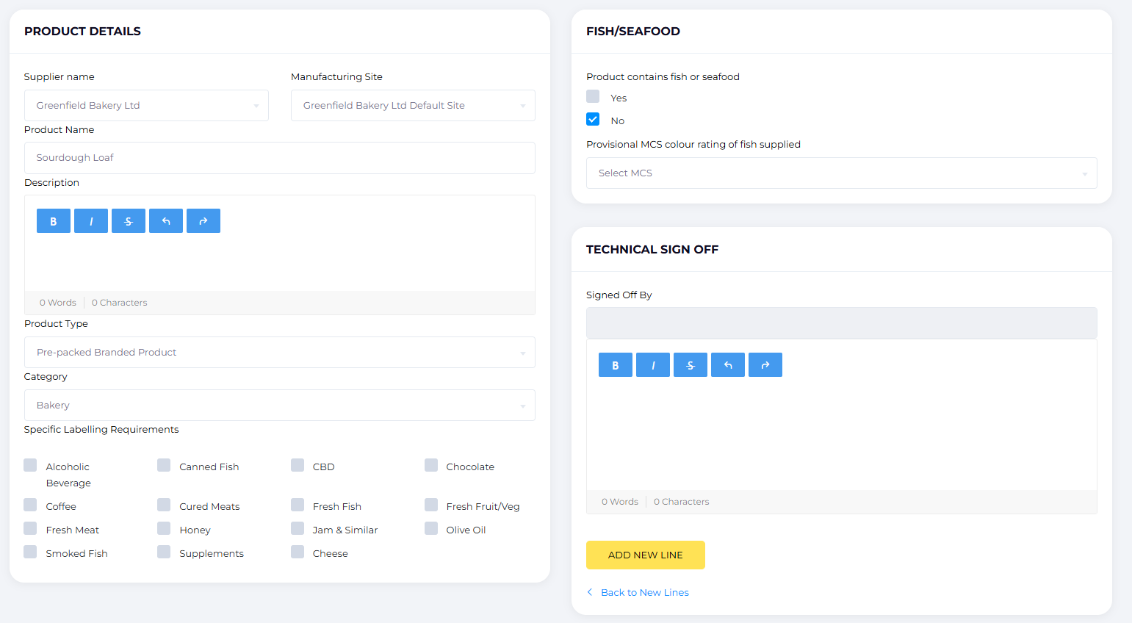The image size is (1132, 623).
Task: Click the Product Name input field
Action: [279, 158]
